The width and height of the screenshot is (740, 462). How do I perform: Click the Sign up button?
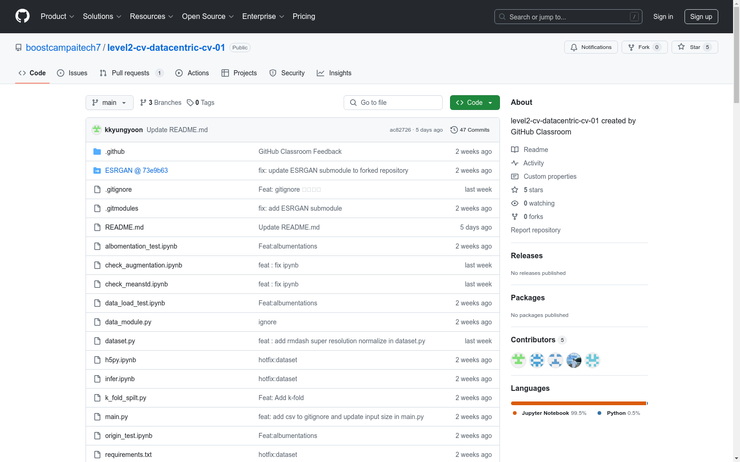coord(701,17)
